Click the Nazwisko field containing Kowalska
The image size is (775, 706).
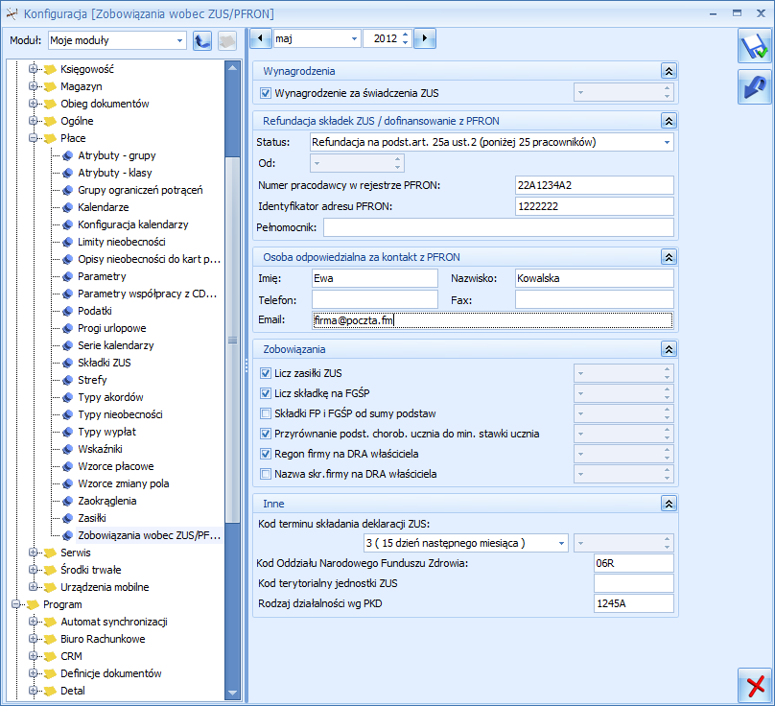click(594, 278)
